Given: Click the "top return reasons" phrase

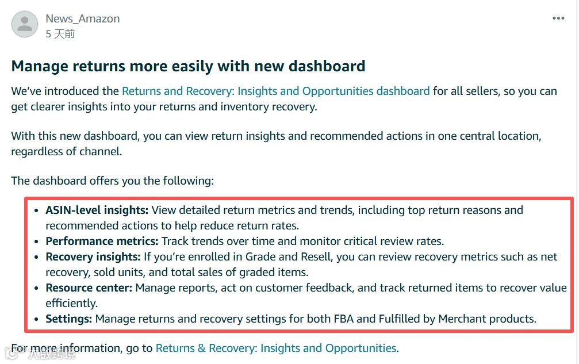Looking at the screenshot, I should [x=445, y=210].
